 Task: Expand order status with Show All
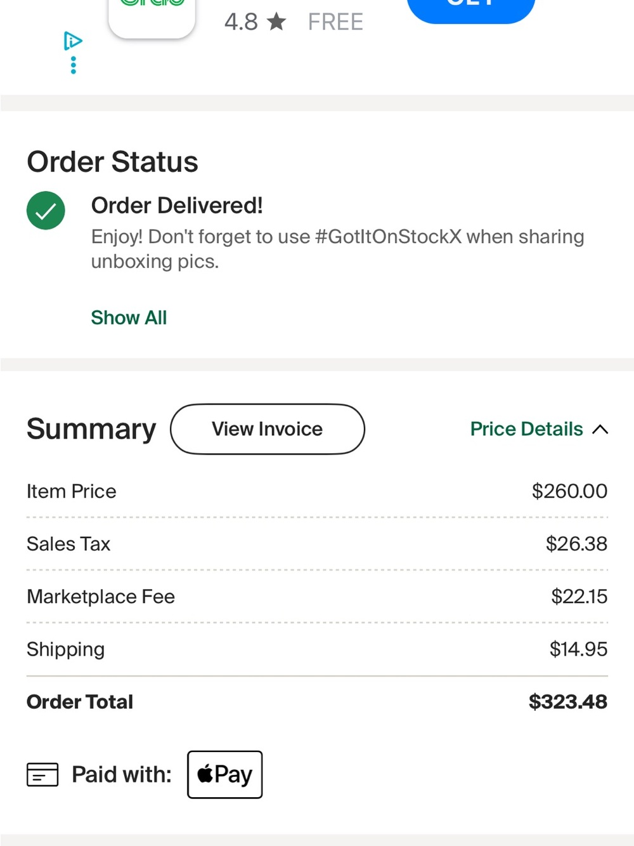[129, 317]
